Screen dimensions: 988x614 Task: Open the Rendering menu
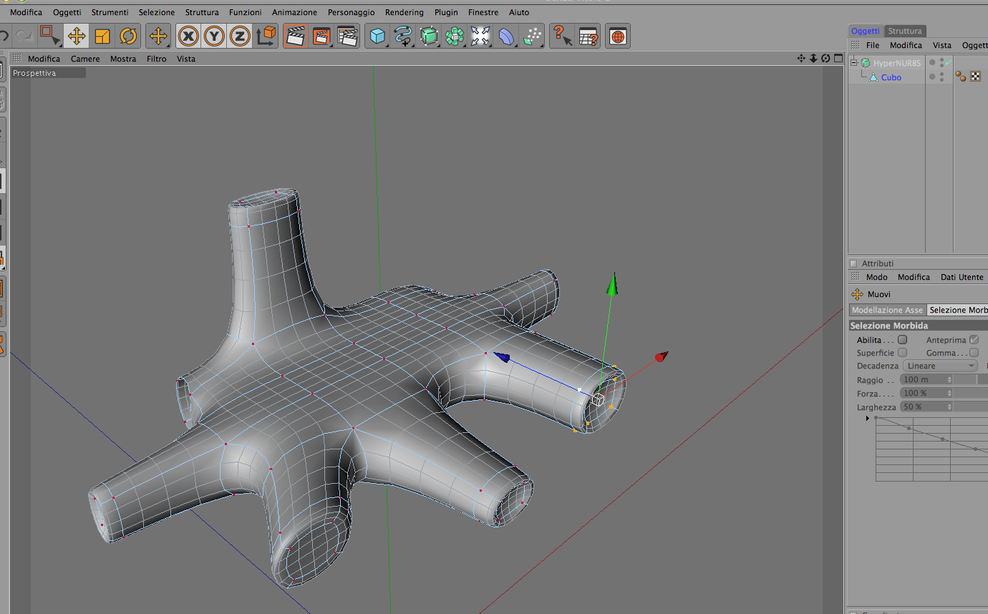(x=404, y=12)
